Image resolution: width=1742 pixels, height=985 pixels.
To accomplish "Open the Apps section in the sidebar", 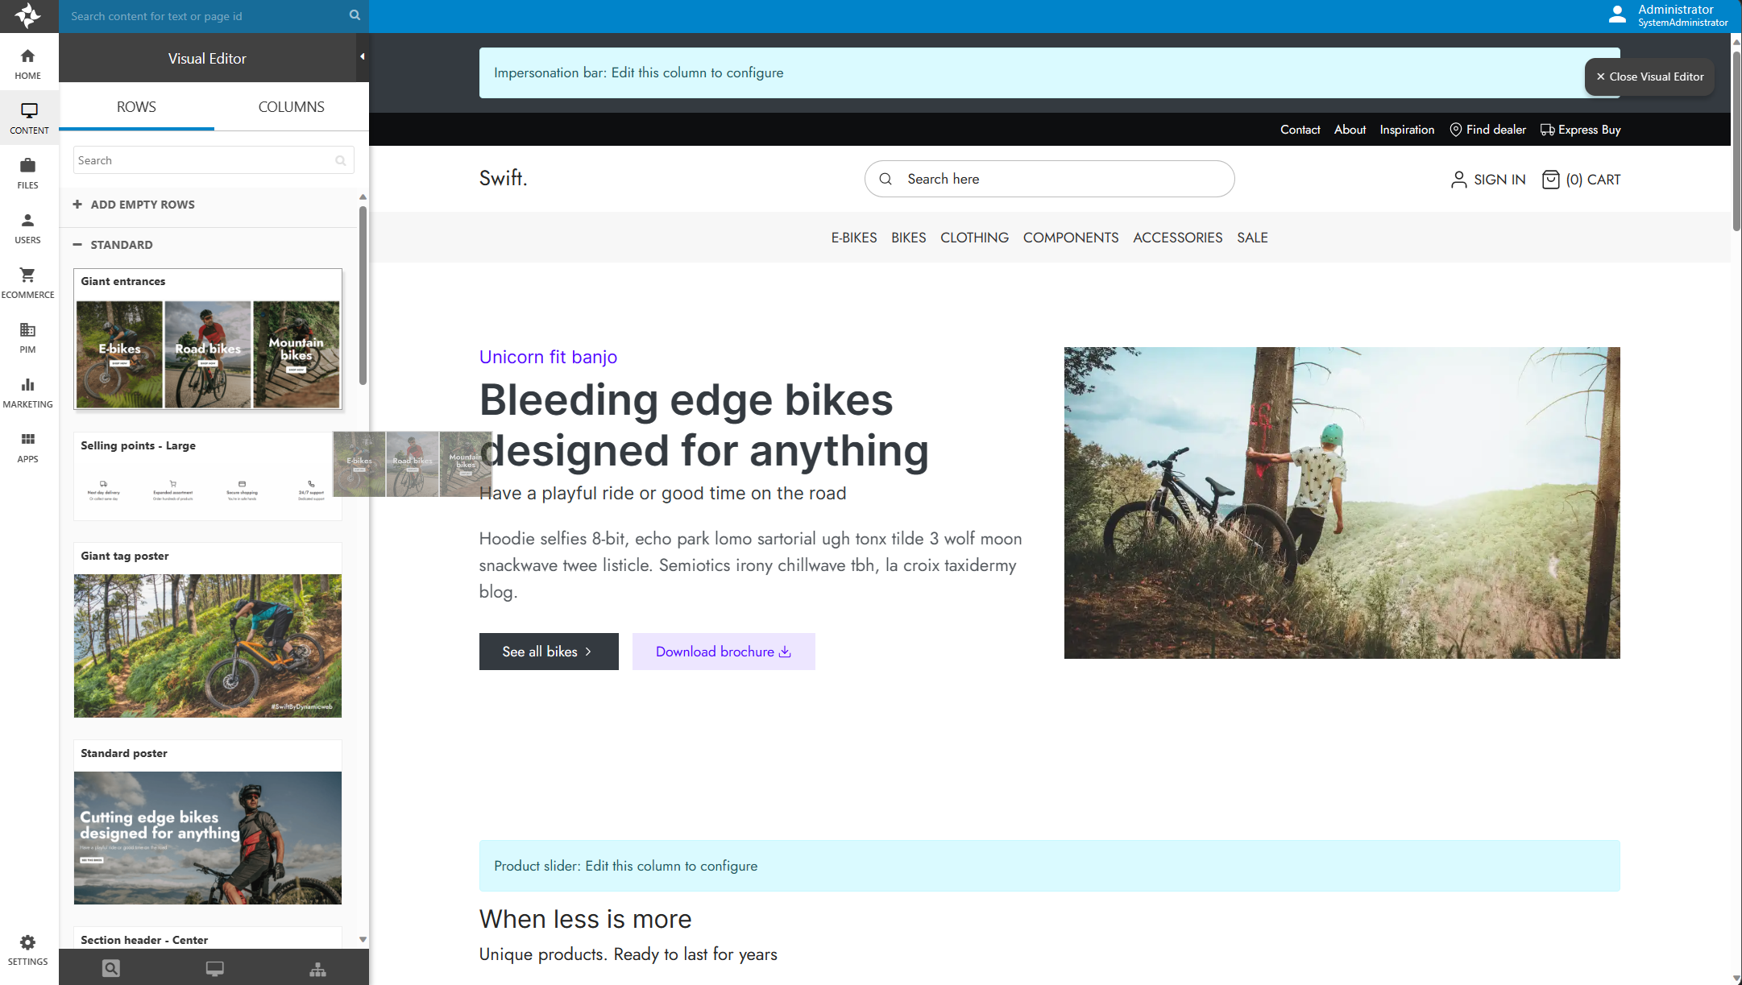I will coord(28,445).
